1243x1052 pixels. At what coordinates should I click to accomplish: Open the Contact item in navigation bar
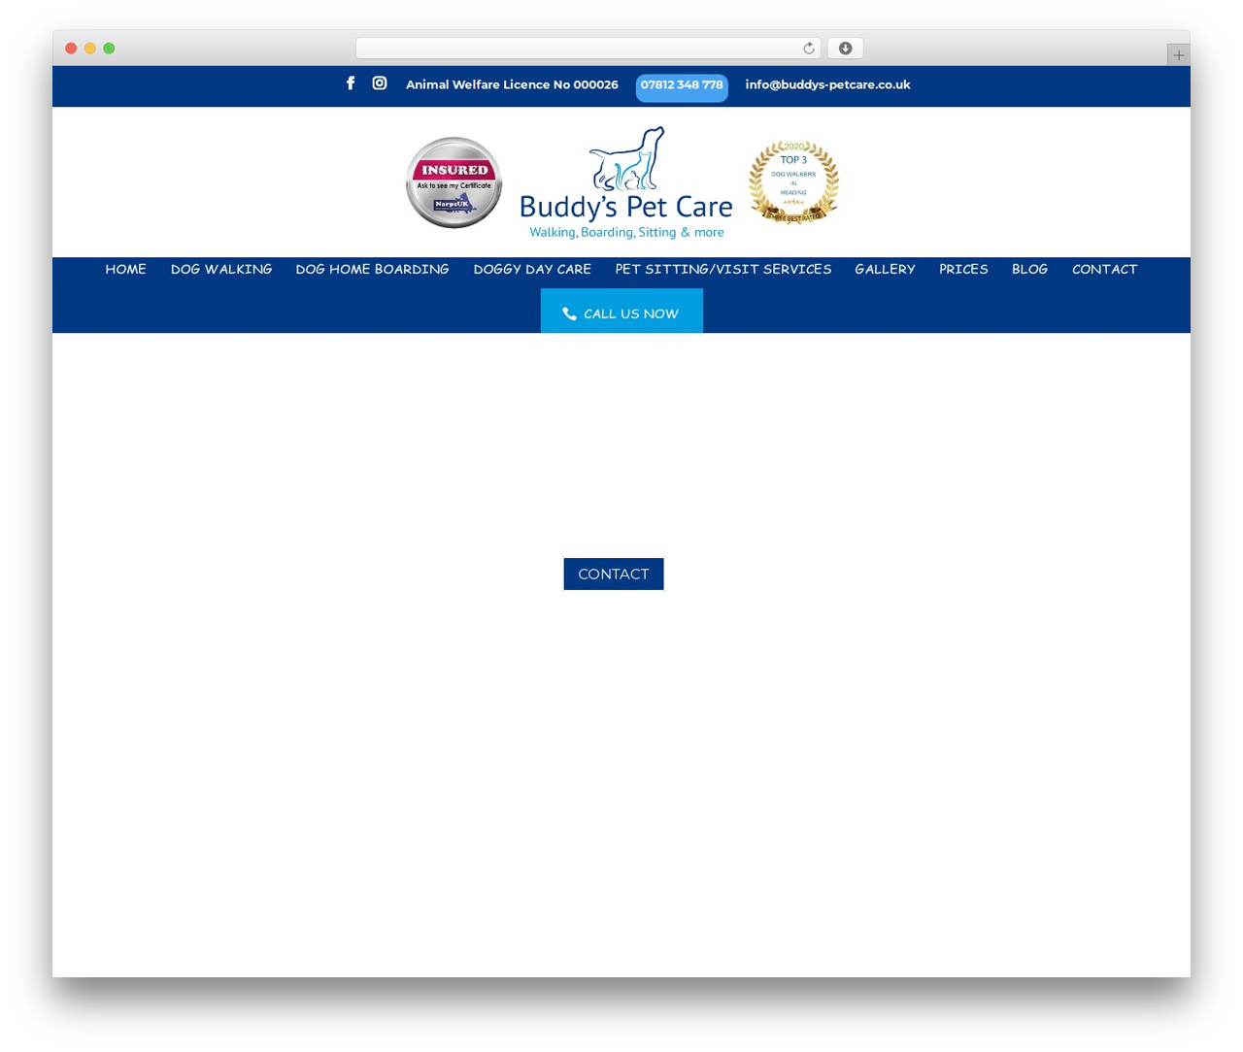coord(1104,269)
